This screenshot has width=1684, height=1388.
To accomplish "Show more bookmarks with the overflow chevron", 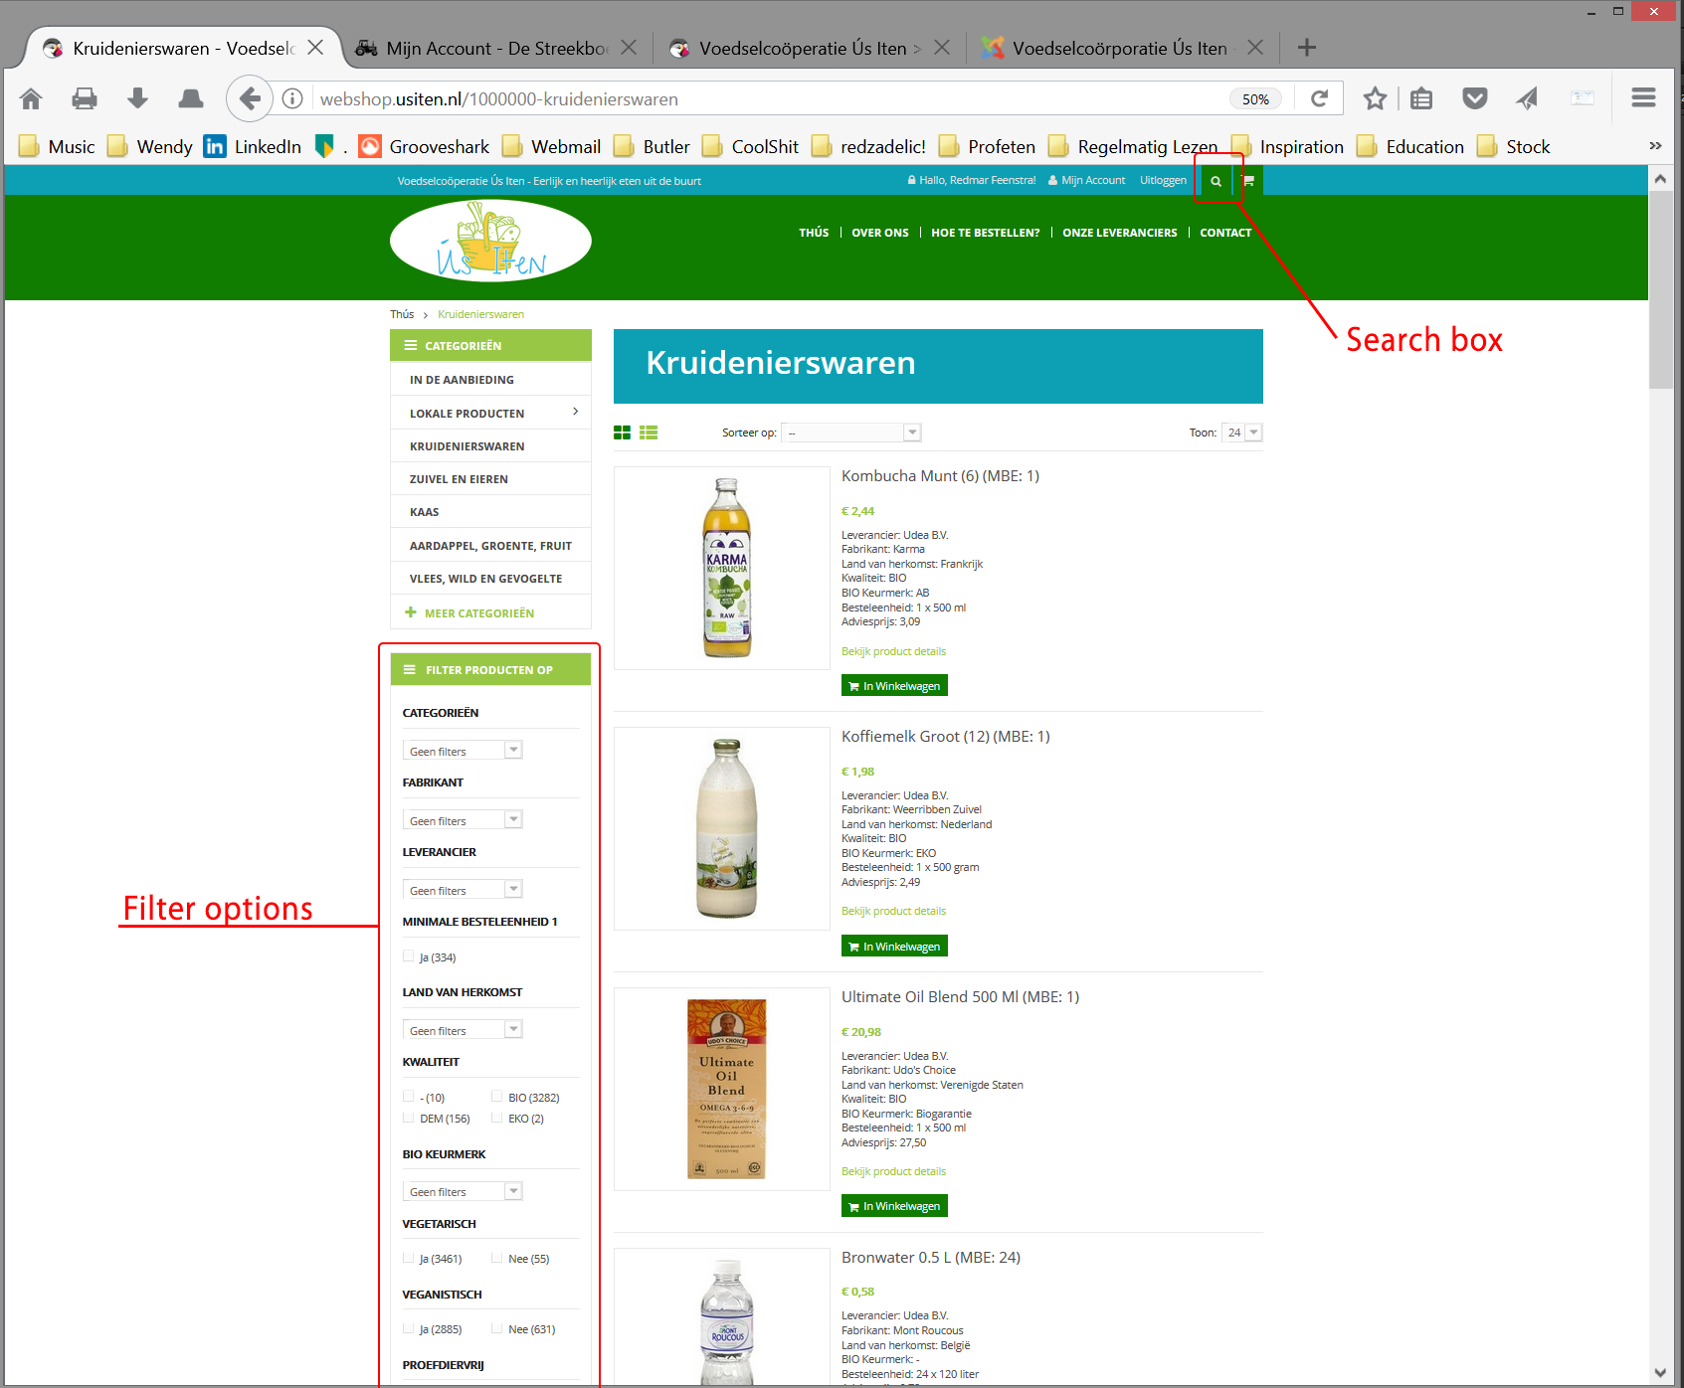I will [1655, 146].
